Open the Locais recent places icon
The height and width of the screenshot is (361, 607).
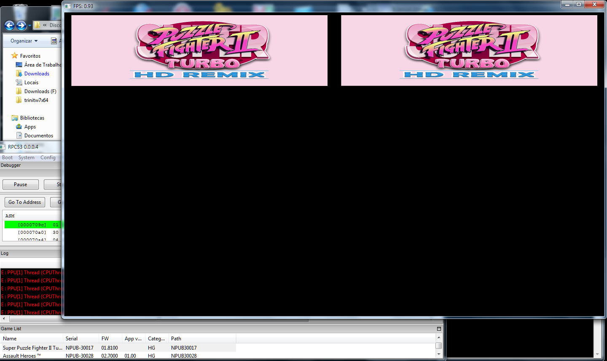pyautogui.click(x=19, y=83)
